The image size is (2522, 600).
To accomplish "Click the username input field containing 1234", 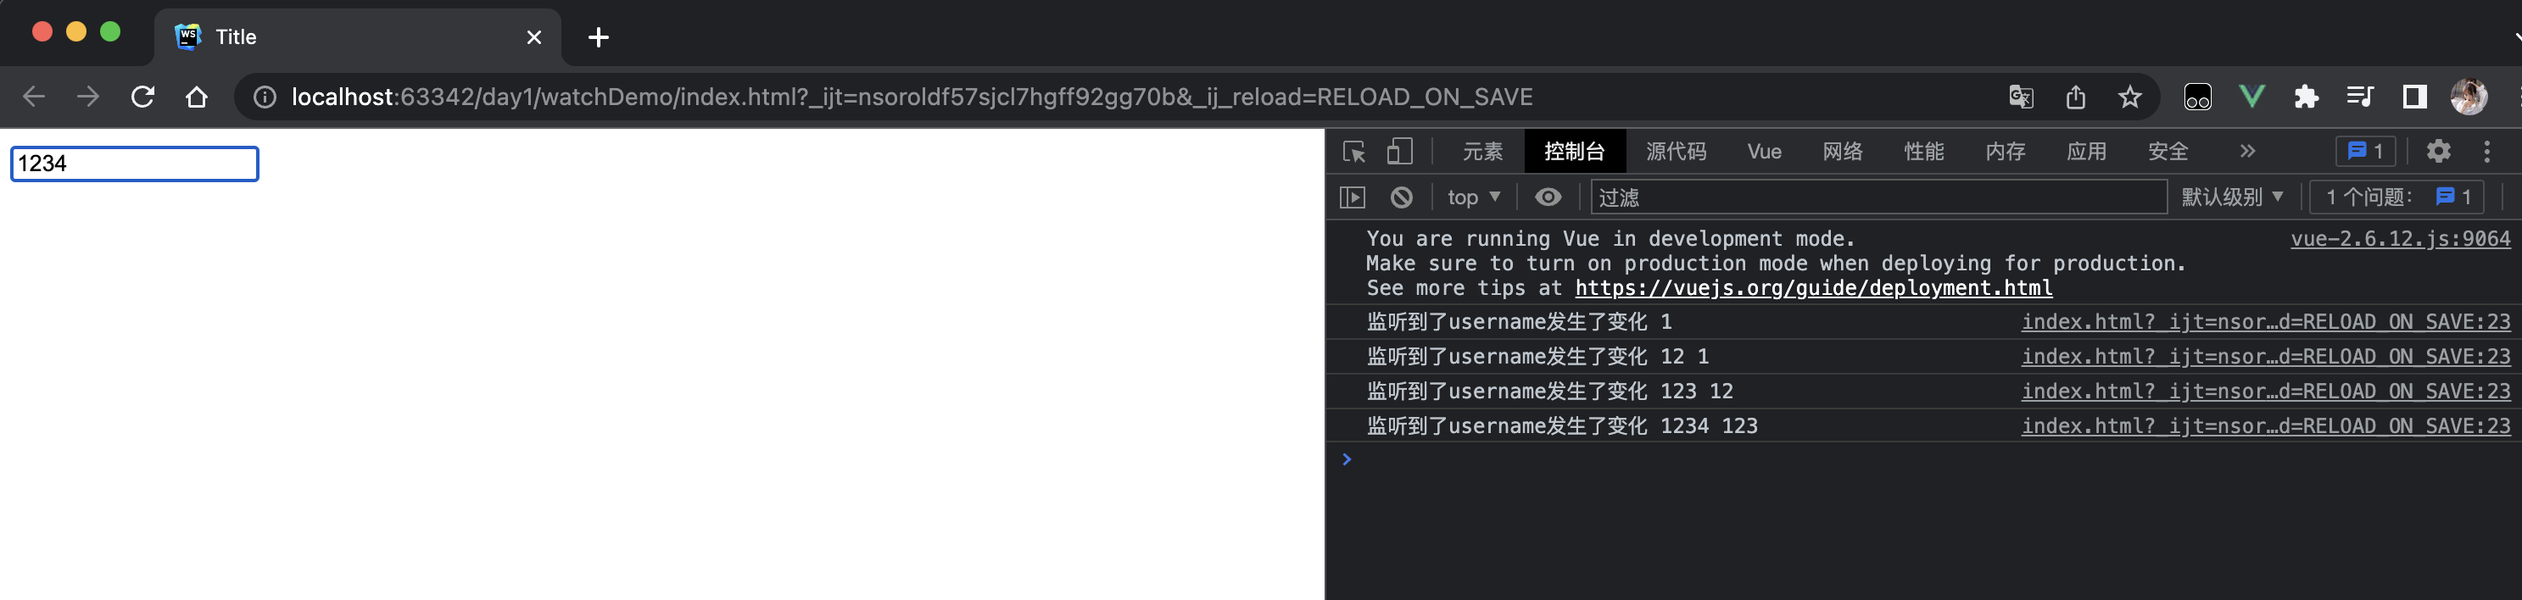I will coord(134,164).
